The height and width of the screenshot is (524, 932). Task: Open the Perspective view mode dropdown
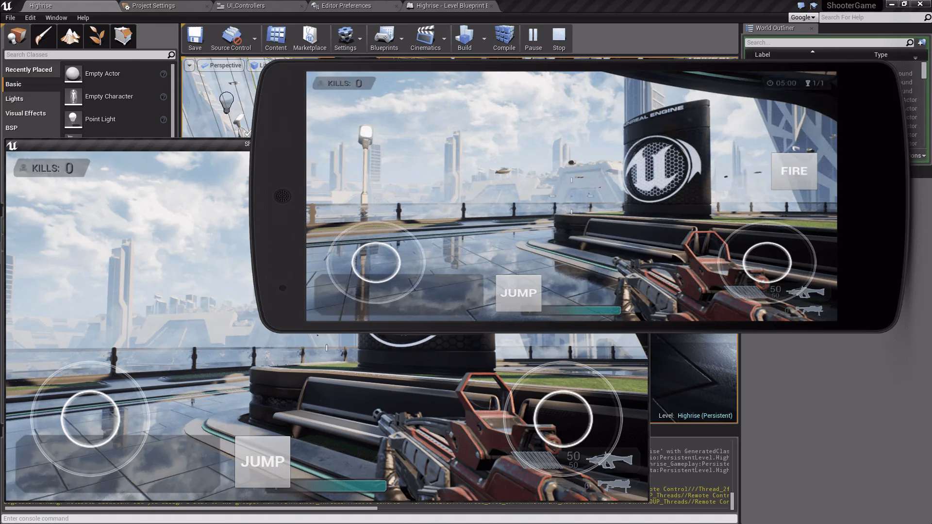point(221,65)
